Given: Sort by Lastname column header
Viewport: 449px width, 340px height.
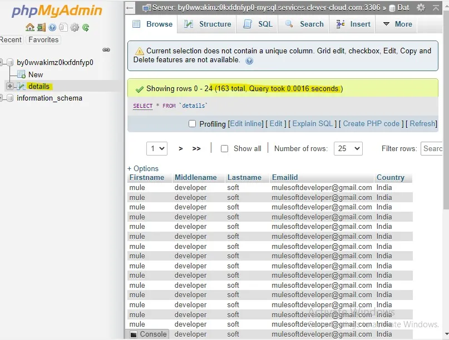Looking at the screenshot, I should (244, 178).
